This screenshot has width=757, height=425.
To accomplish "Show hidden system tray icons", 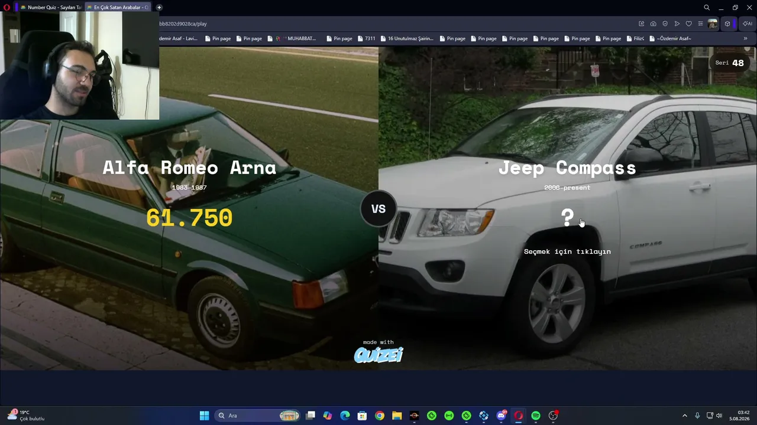I will click(685, 416).
